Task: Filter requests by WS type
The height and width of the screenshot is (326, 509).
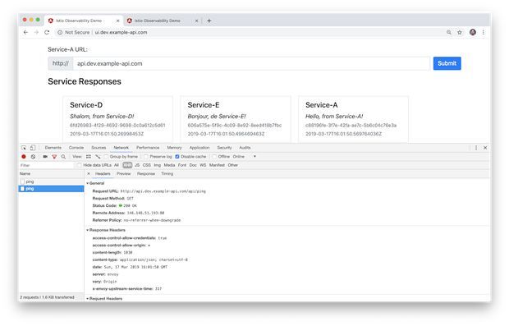Action: [x=203, y=165]
